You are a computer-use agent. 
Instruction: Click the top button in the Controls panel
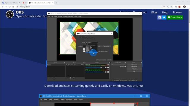coord(134,65)
